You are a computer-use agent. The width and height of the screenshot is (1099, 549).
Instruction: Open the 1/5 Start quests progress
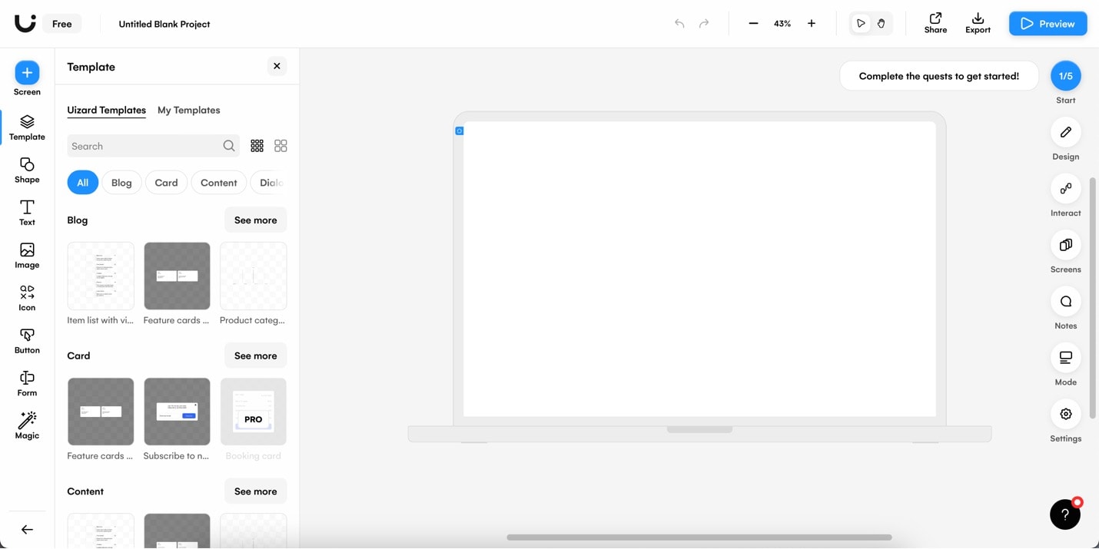pyautogui.click(x=1066, y=76)
